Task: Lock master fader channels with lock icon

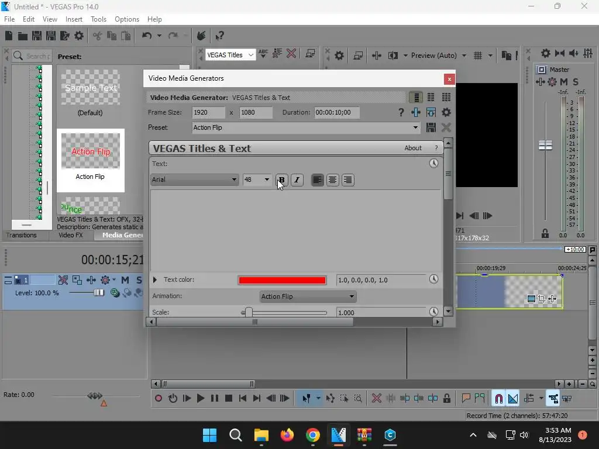Action: (545, 233)
